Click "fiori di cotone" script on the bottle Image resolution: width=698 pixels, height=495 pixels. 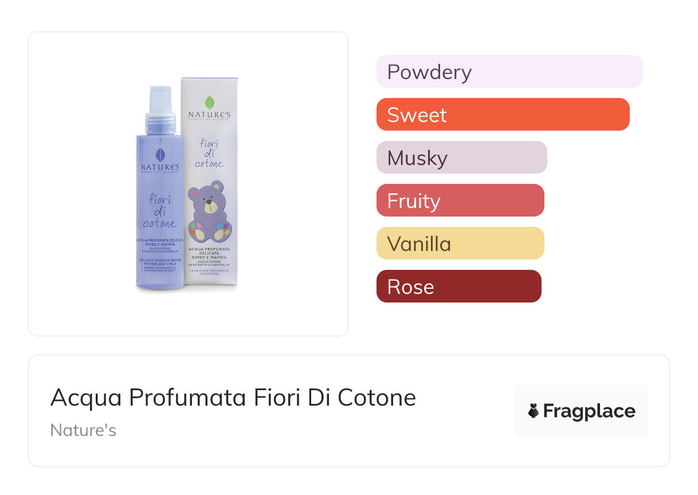pyautogui.click(x=160, y=211)
